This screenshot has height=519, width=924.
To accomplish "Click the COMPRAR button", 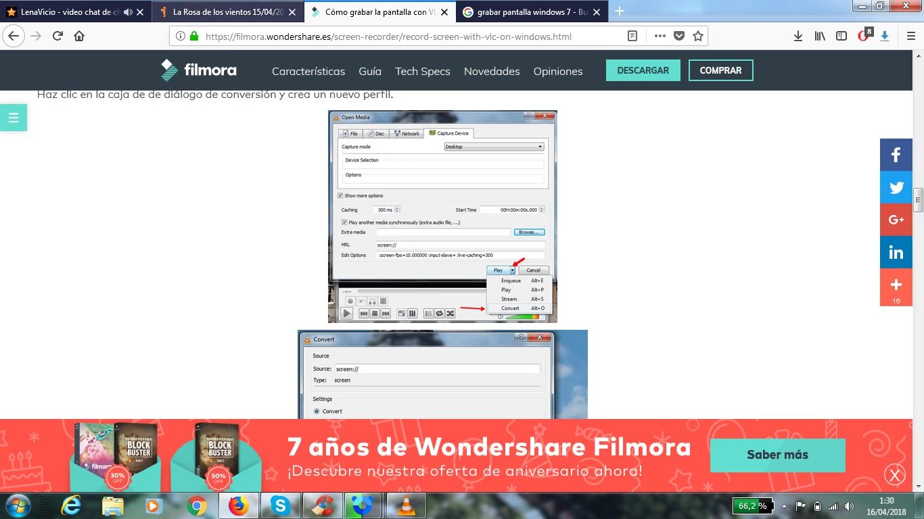I will click(x=720, y=70).
